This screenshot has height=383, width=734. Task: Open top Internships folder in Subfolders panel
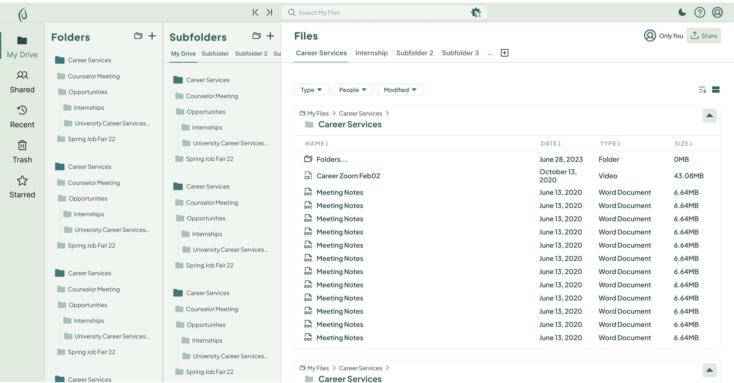(202, 128)
